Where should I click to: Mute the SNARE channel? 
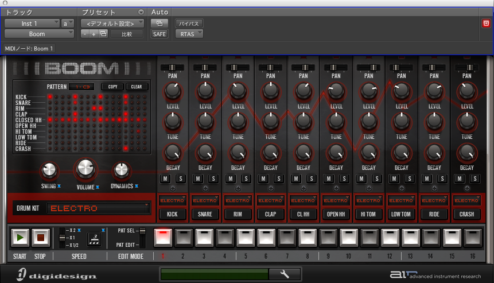[198, 179]
